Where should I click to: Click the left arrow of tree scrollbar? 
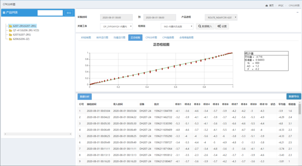pos(5,134)
